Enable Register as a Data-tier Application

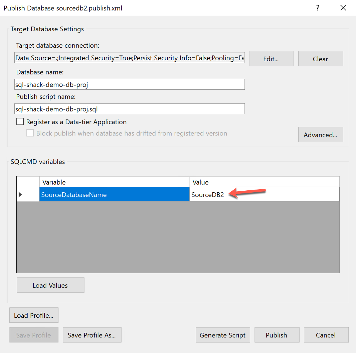pos(20,122)
